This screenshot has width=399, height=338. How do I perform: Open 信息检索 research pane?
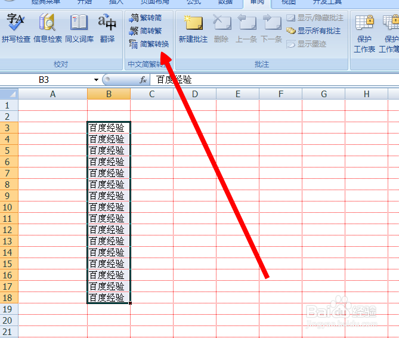[48, 28]
